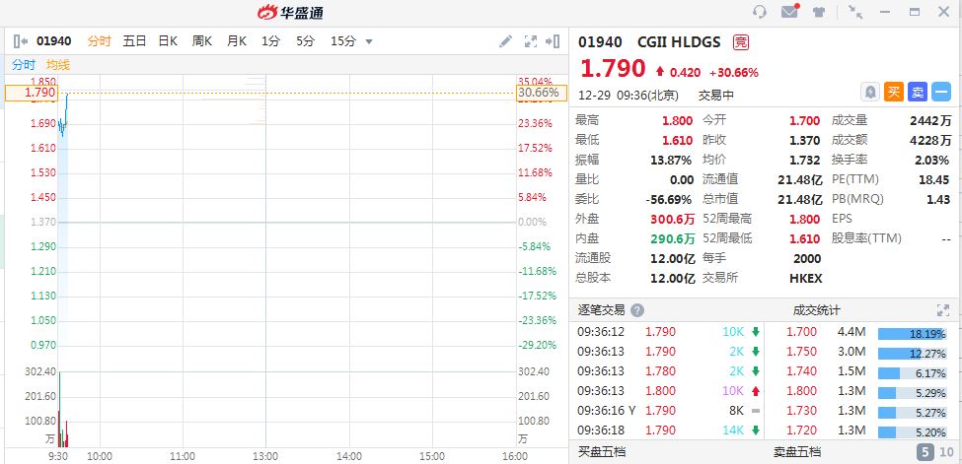This screenshot has width=962, height=464.
Task: Click the pencil drawing tool icon
Action: pyautogui.click(x=506, y=41)
